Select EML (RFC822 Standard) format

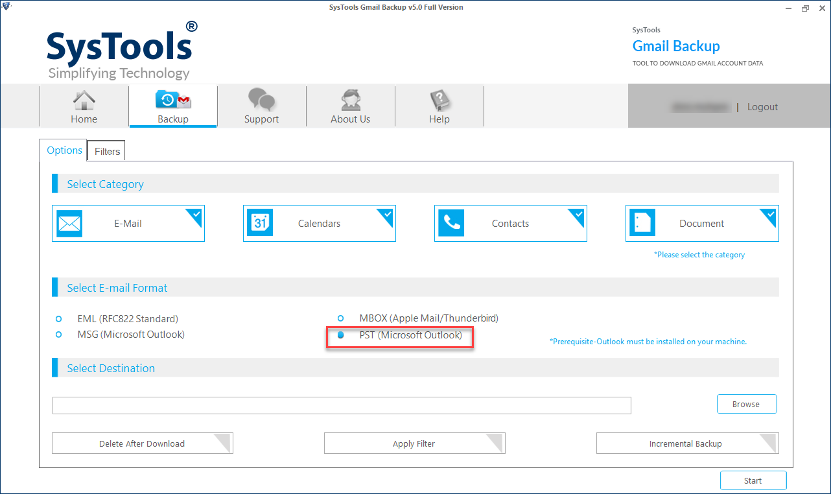coord(59,319)
